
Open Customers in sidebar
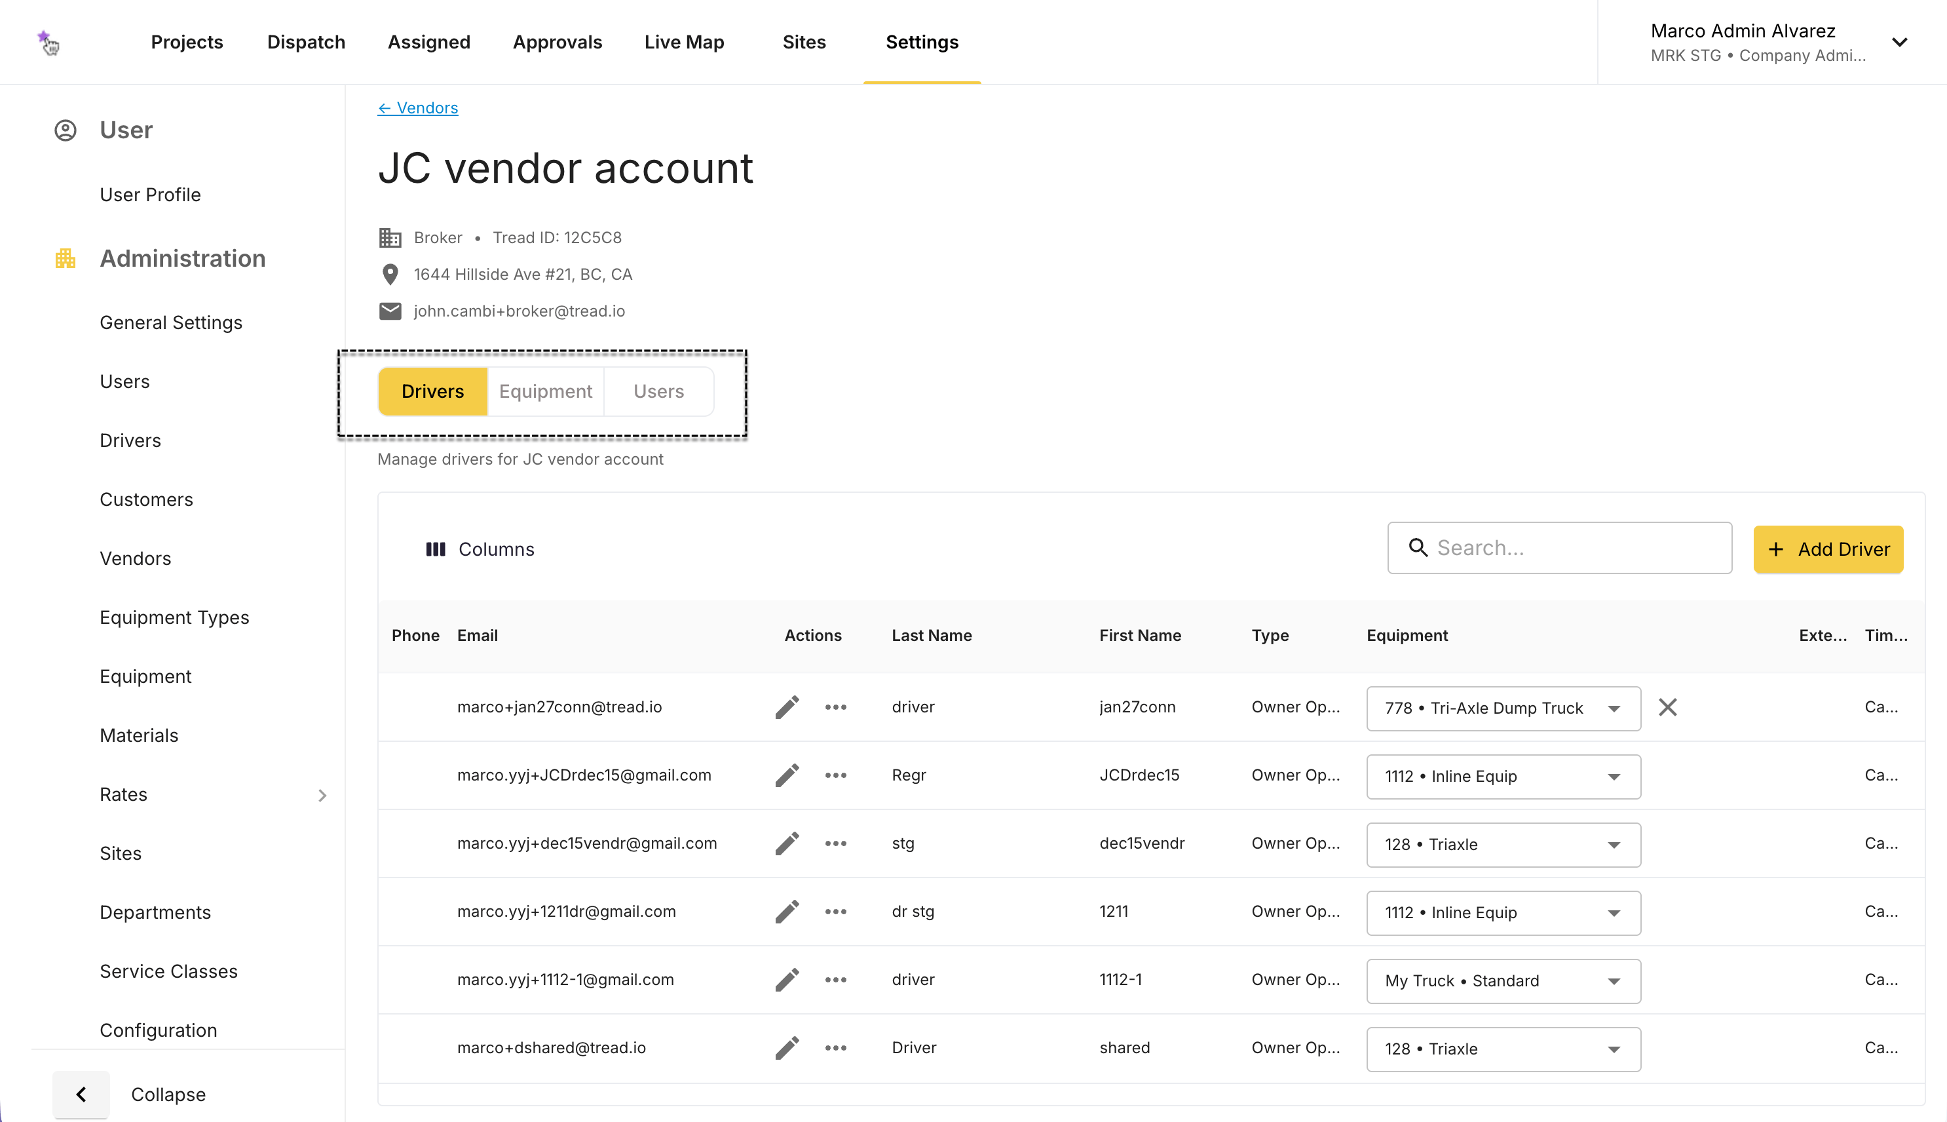tap(146, 499)
